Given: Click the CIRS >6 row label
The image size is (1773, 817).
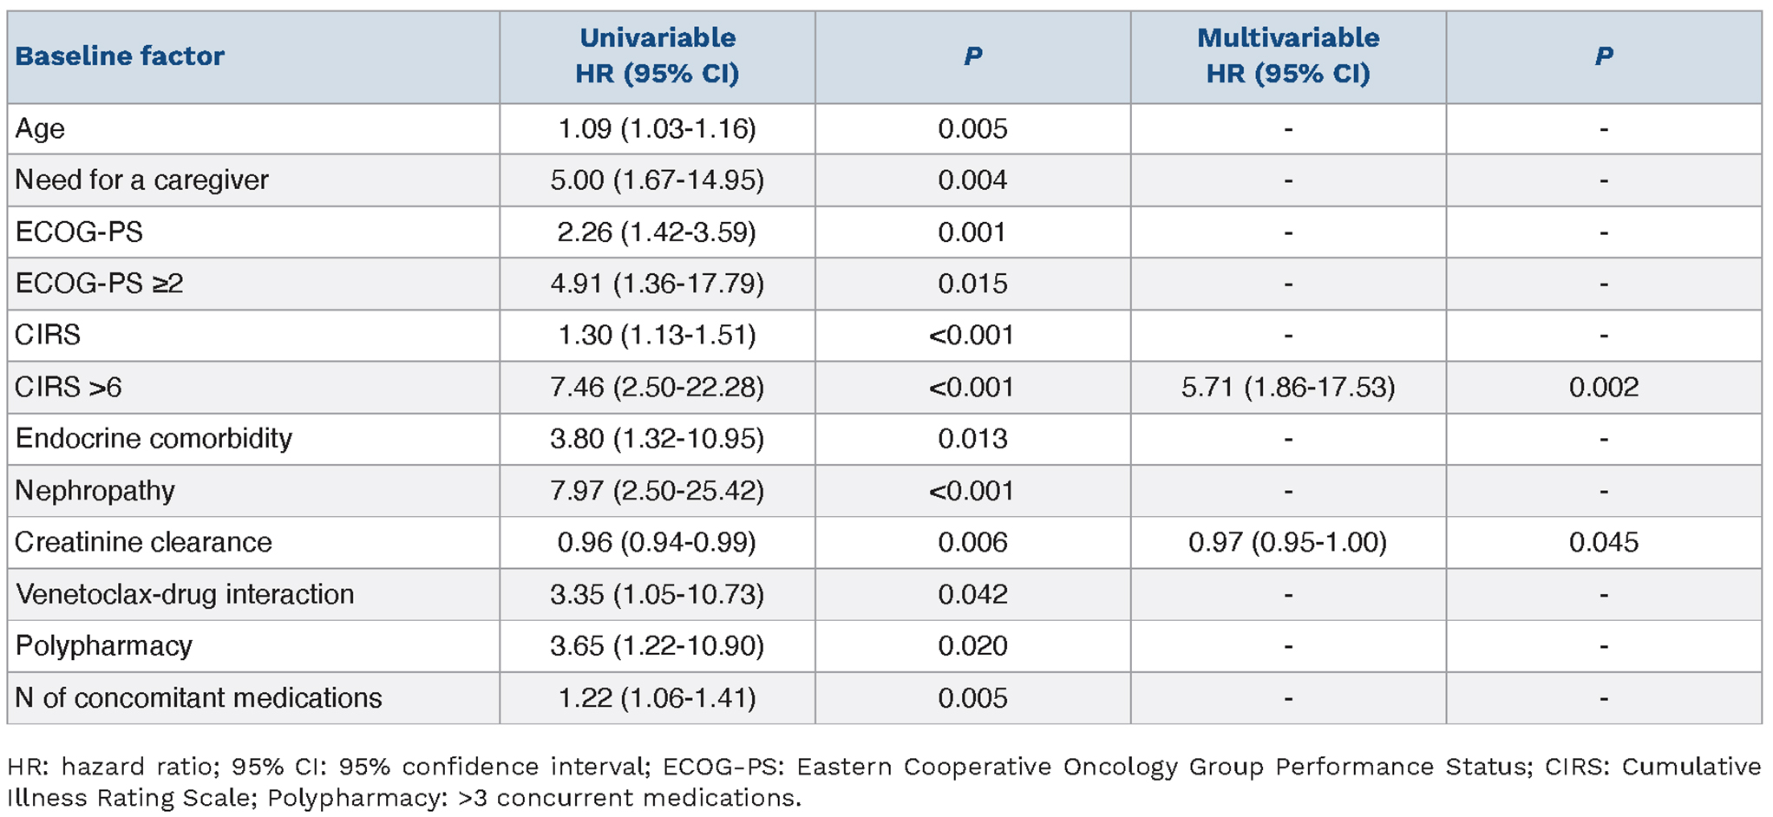Looking at the screenshot, I should click(69, 387).
